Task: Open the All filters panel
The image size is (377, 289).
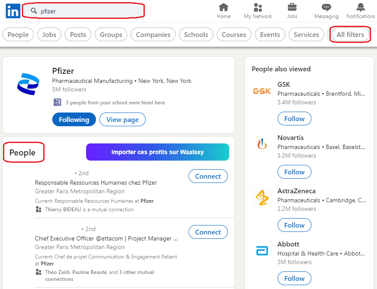Action: tap(350, 34)
